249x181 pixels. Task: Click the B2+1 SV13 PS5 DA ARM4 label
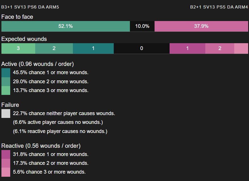pos(219,7)
